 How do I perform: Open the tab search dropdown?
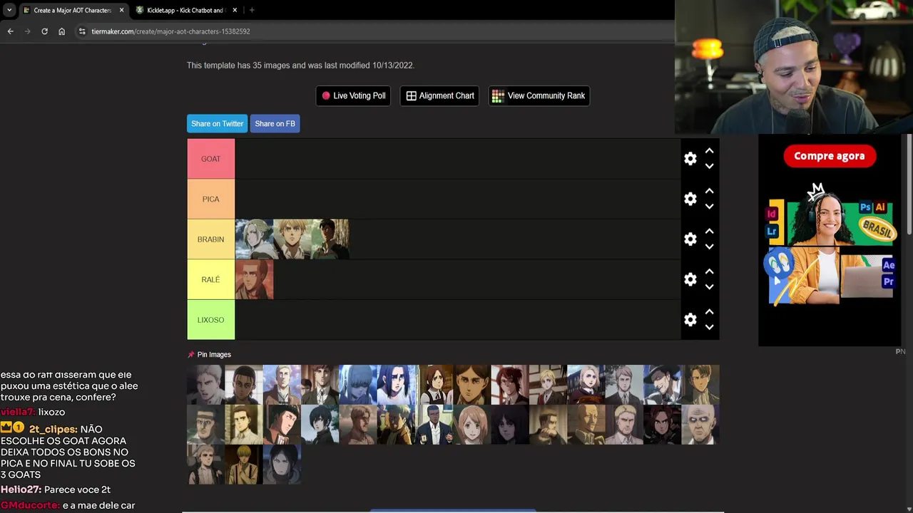9,11
